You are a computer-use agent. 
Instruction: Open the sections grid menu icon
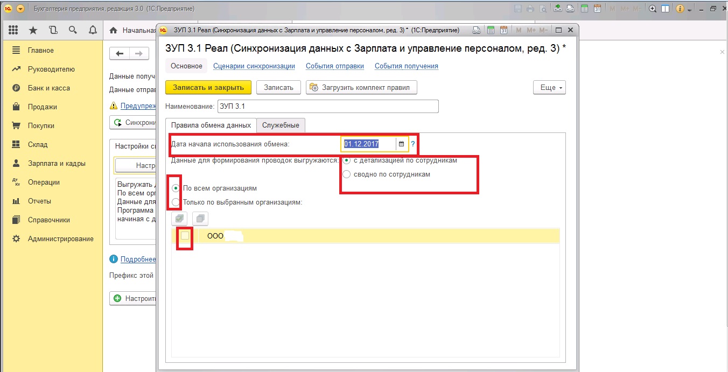pos(14,30)
